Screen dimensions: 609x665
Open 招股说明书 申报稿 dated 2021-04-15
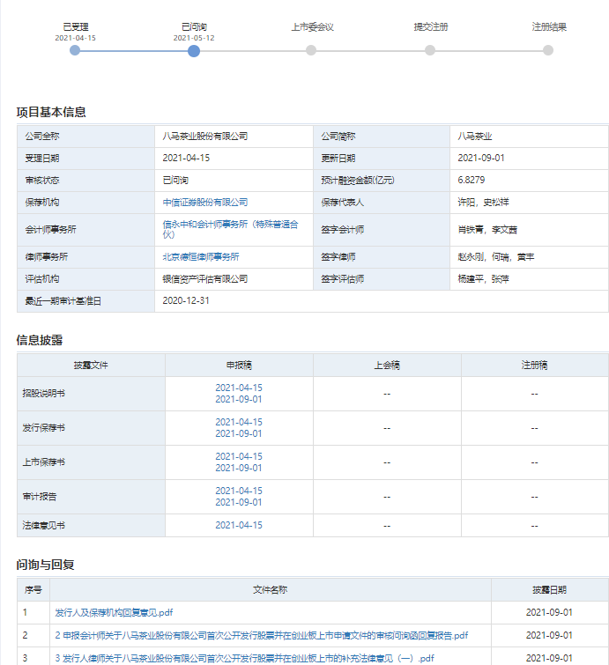click(x=239, y=388)
